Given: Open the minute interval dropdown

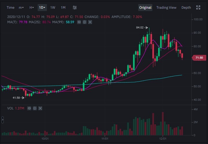Looking at the screenshot, I should coord(21,8).
